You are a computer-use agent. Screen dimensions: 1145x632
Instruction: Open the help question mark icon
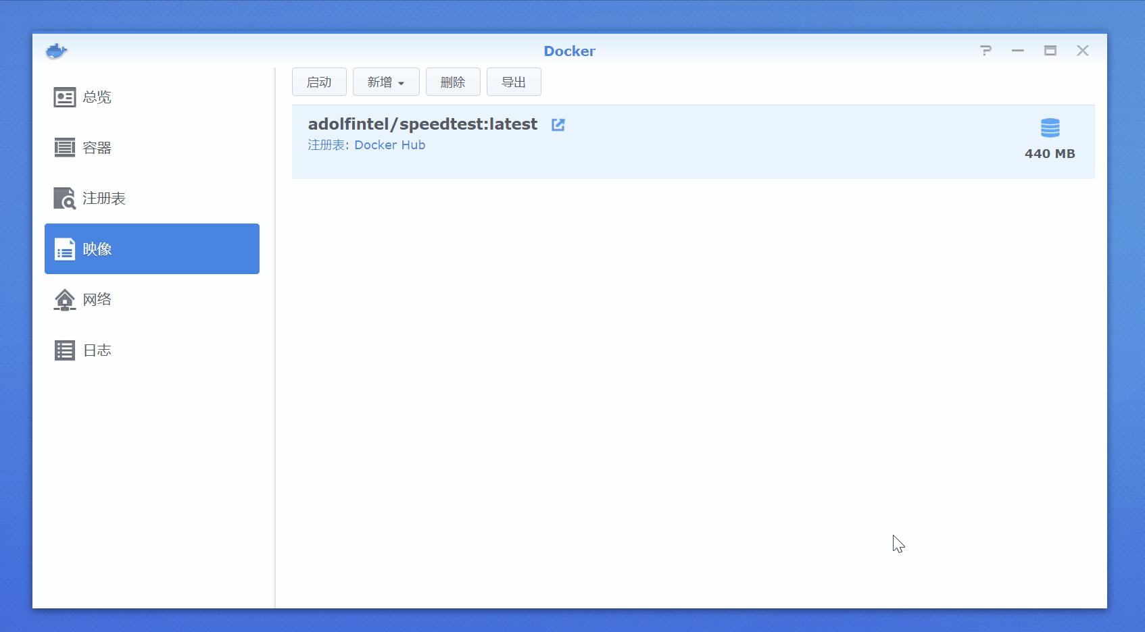coord(986,51)
